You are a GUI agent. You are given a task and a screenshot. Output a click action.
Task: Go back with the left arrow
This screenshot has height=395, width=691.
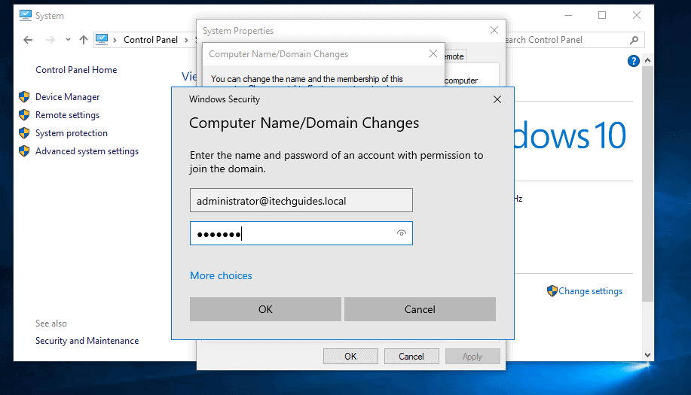28,40
